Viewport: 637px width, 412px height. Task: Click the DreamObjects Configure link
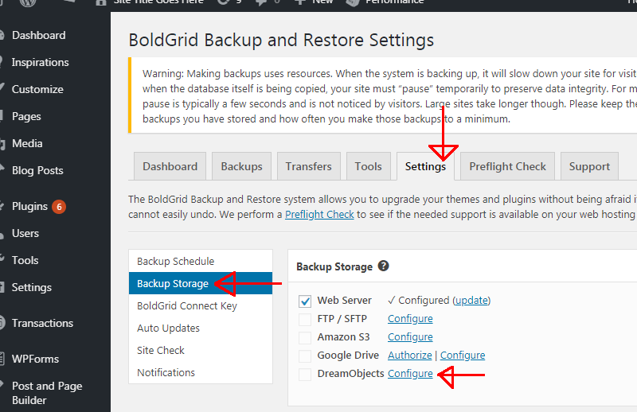(x=410, y=374)
